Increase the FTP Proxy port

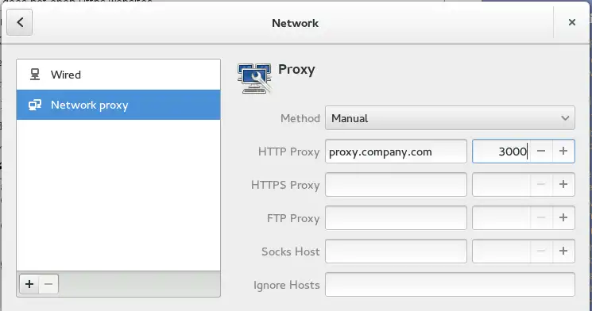point(563,217)
